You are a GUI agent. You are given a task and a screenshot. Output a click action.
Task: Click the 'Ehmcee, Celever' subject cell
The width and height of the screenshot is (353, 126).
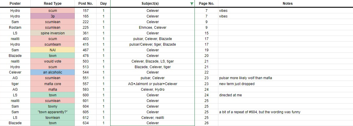tap(153, 28)
